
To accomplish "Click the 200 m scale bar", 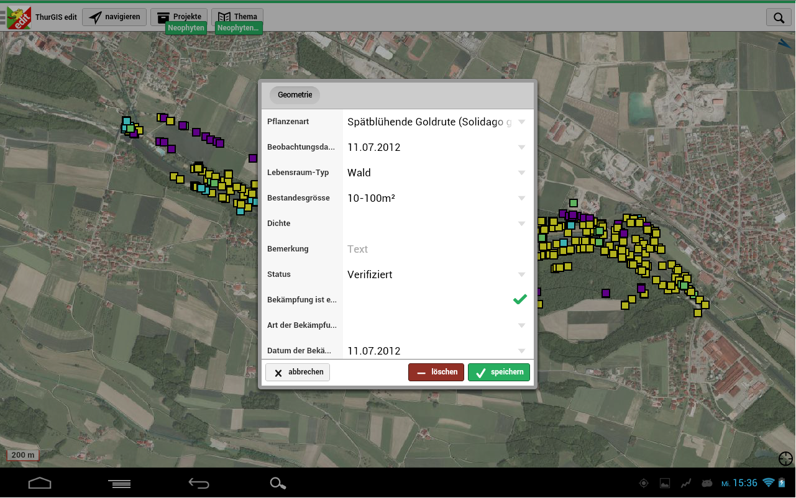I will coord(23,455).
